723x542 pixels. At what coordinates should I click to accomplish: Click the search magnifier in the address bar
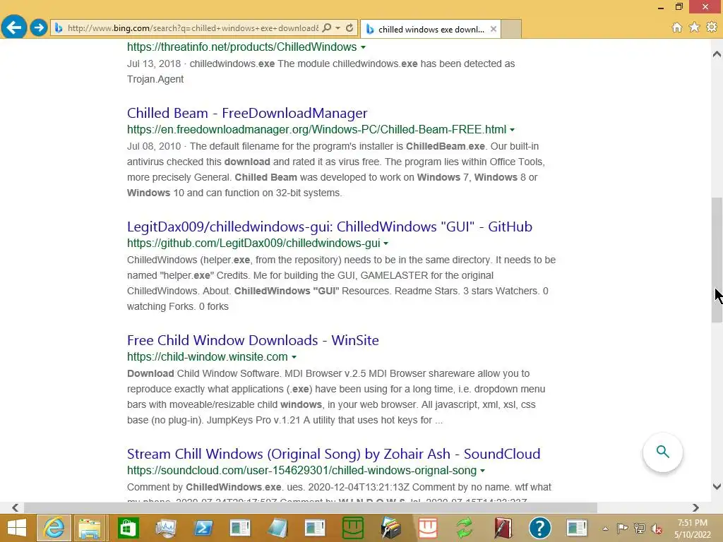(x=326, y=28)
